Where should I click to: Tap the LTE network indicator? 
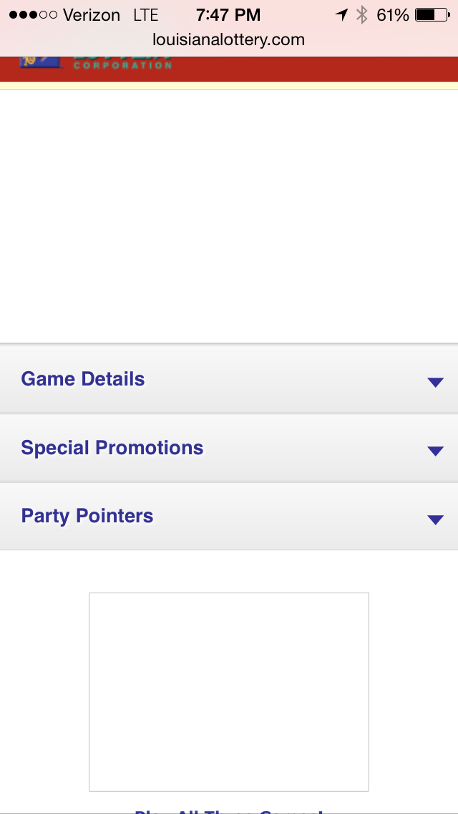pos(145,14)
